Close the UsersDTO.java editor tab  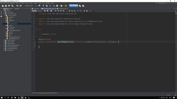pos(68,9)
